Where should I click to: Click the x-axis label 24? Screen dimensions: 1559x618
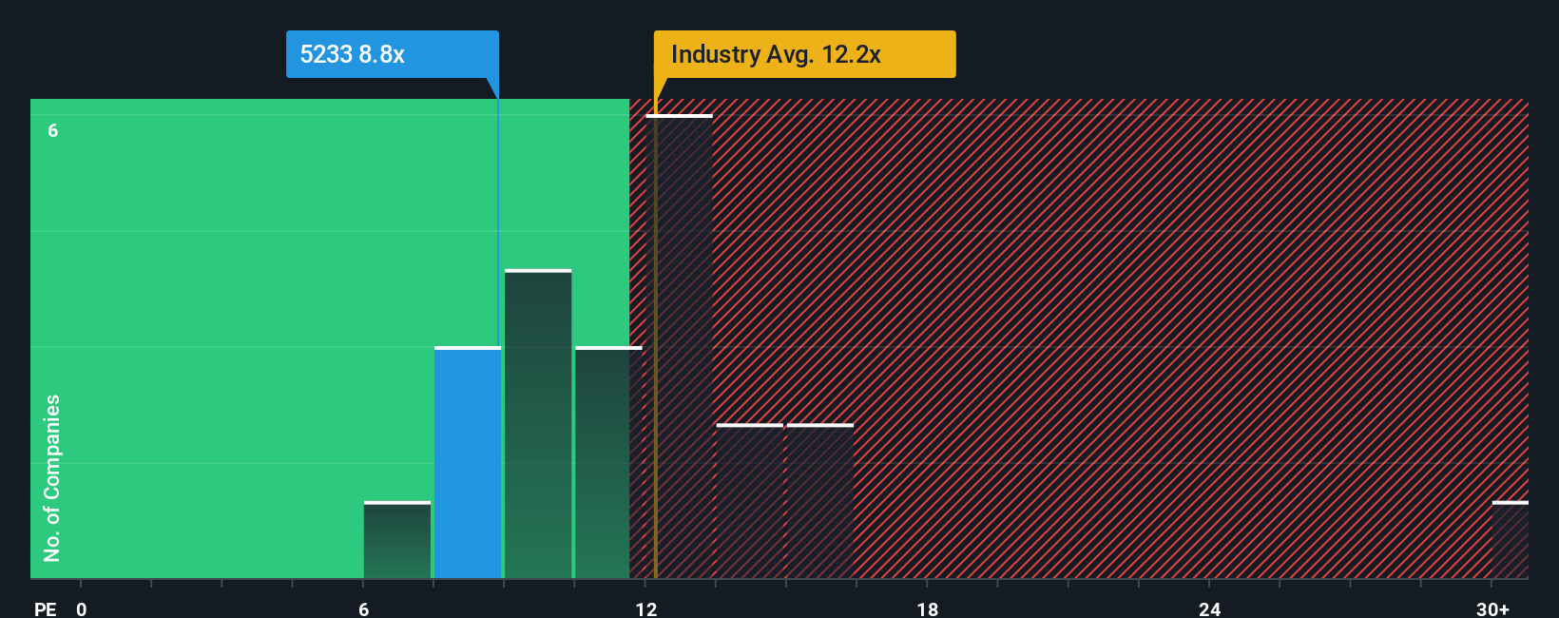point(1209,608)
